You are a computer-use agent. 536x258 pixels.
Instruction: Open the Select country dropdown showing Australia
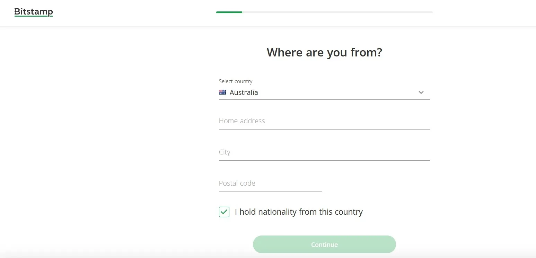tap(324, 92)
